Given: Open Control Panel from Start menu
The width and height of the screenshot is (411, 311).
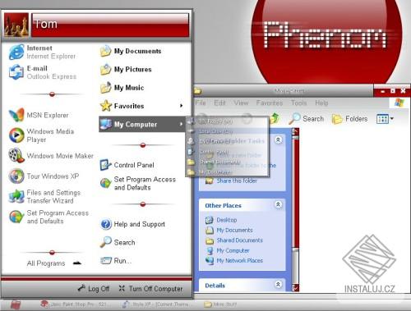Looking at the screenshot, I should coord(127,165).
